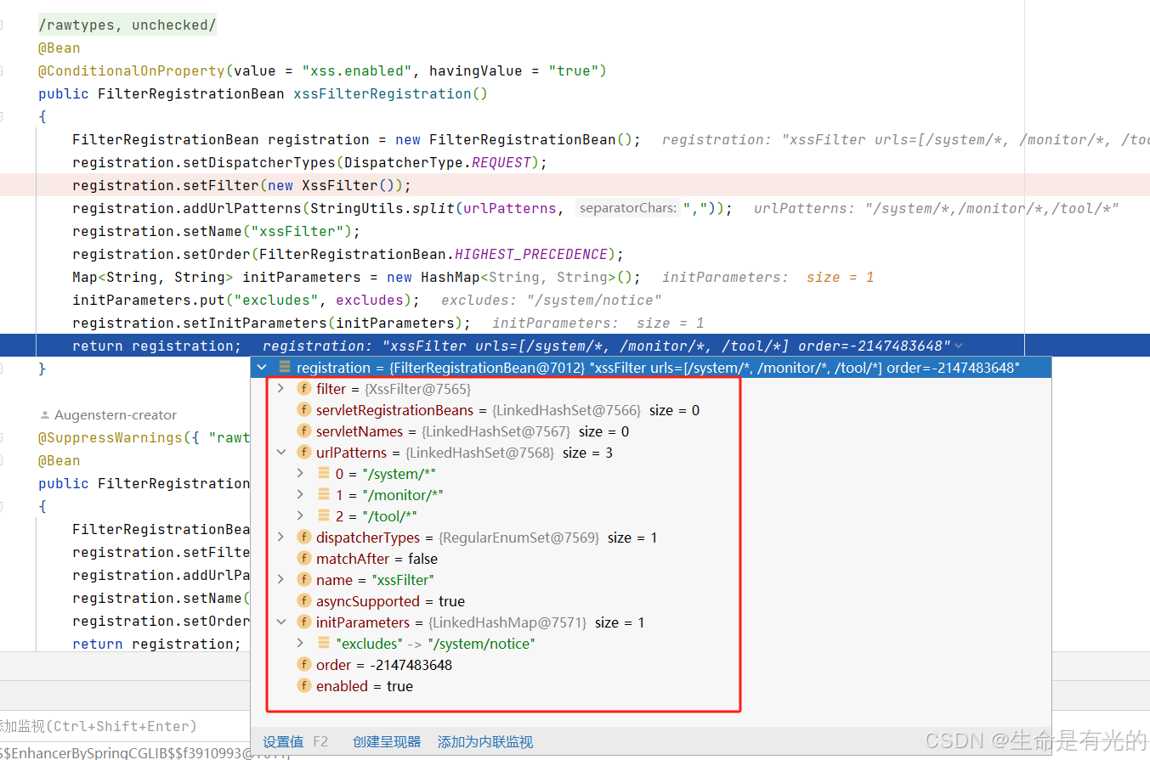The width and height of the screenshot is (1150, 760).
Task: Expand the filter field node
Action: click(281, 389)
